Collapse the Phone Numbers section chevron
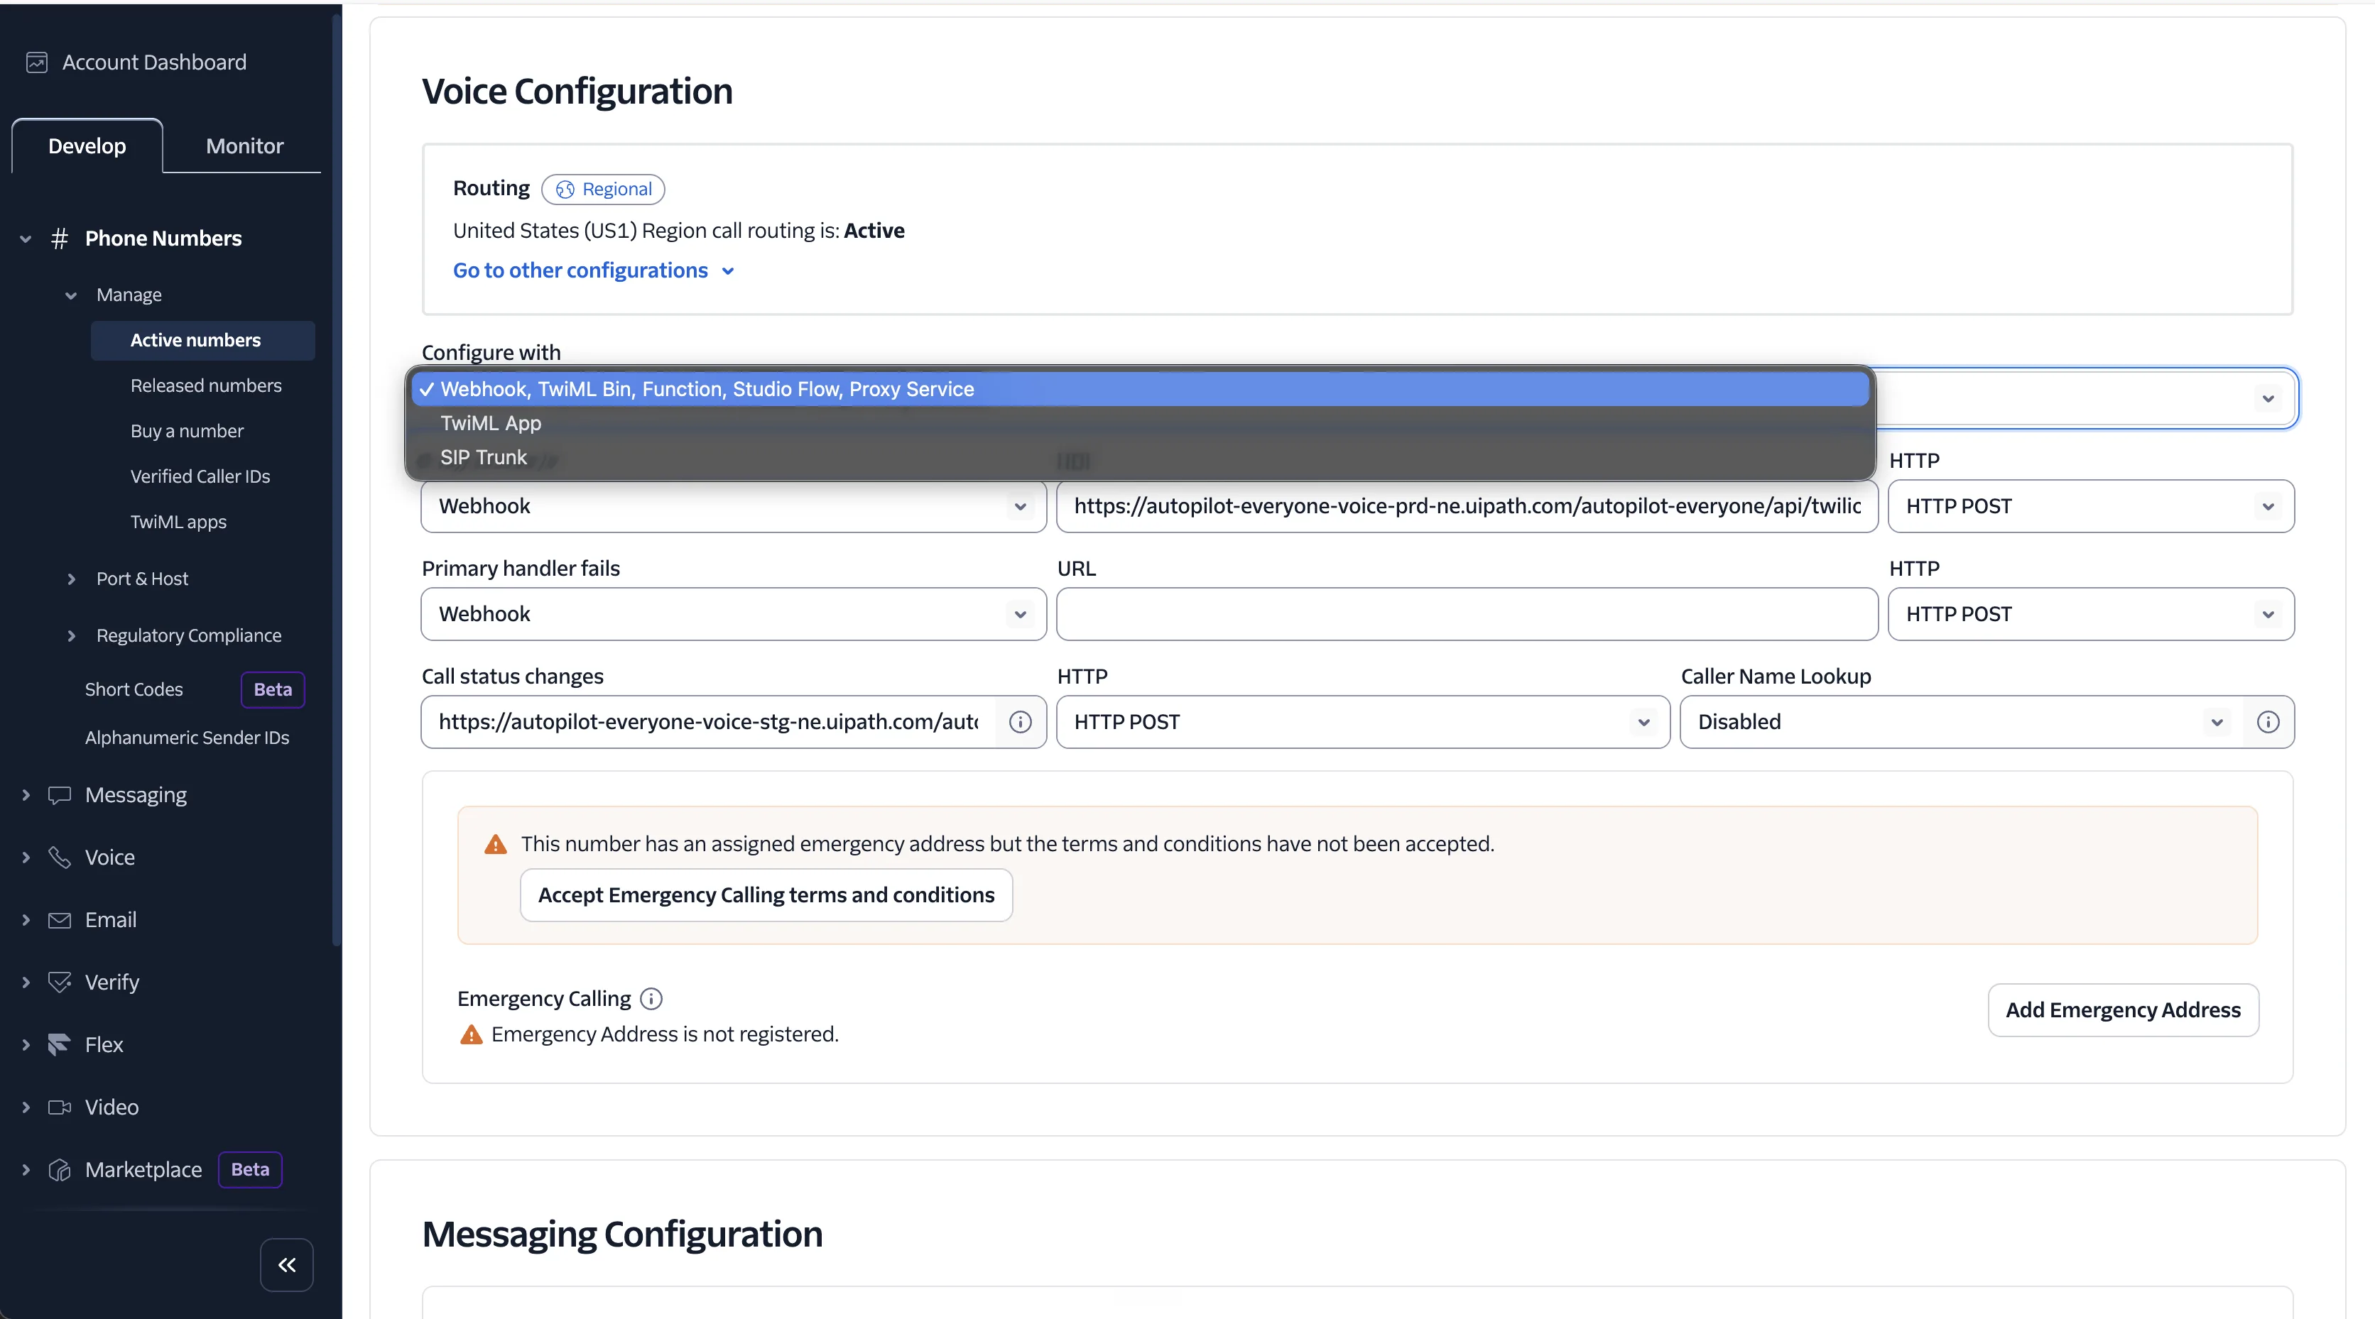The height and width of the screenshot is (1319, 2375). pos(26,239)
